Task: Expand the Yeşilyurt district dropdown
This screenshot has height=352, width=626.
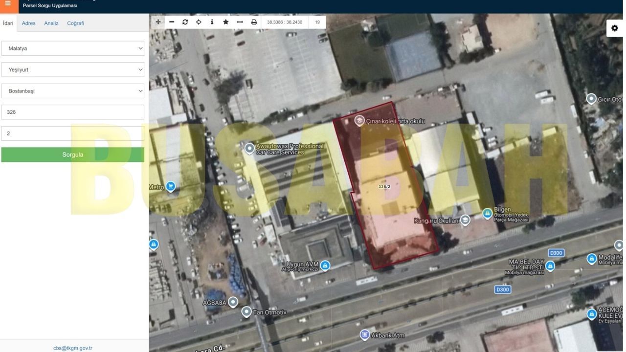Action: [73, 69]
